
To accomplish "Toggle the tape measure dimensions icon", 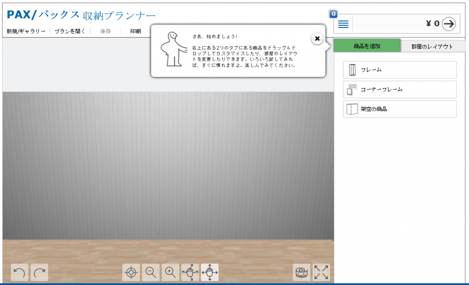I will [301, 272].
